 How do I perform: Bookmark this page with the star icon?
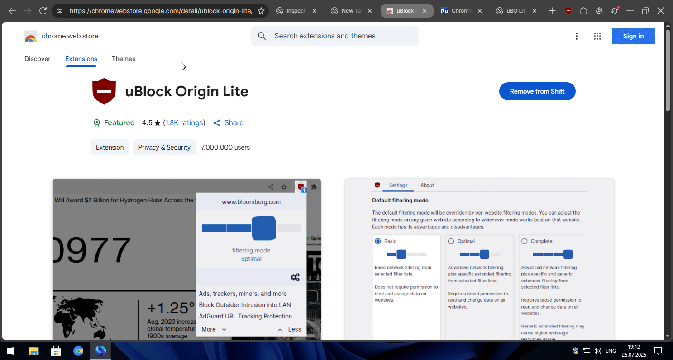coord(261,11)
